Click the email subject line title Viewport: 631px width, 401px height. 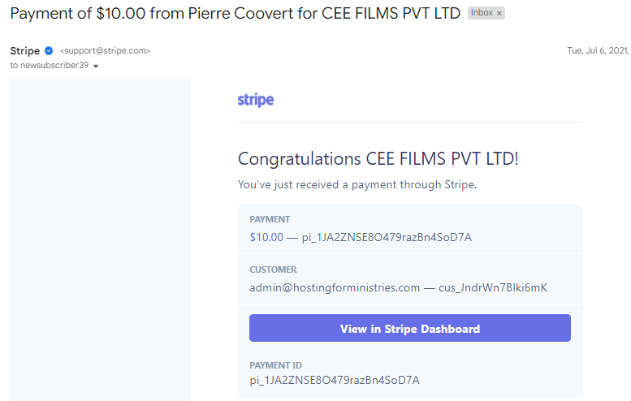235,13
